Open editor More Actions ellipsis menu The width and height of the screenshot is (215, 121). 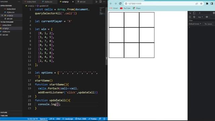click(x=104, y=2)
